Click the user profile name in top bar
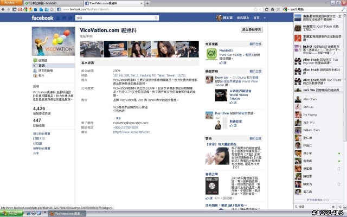This screenshot has height=217, width=347. (228, 18)
